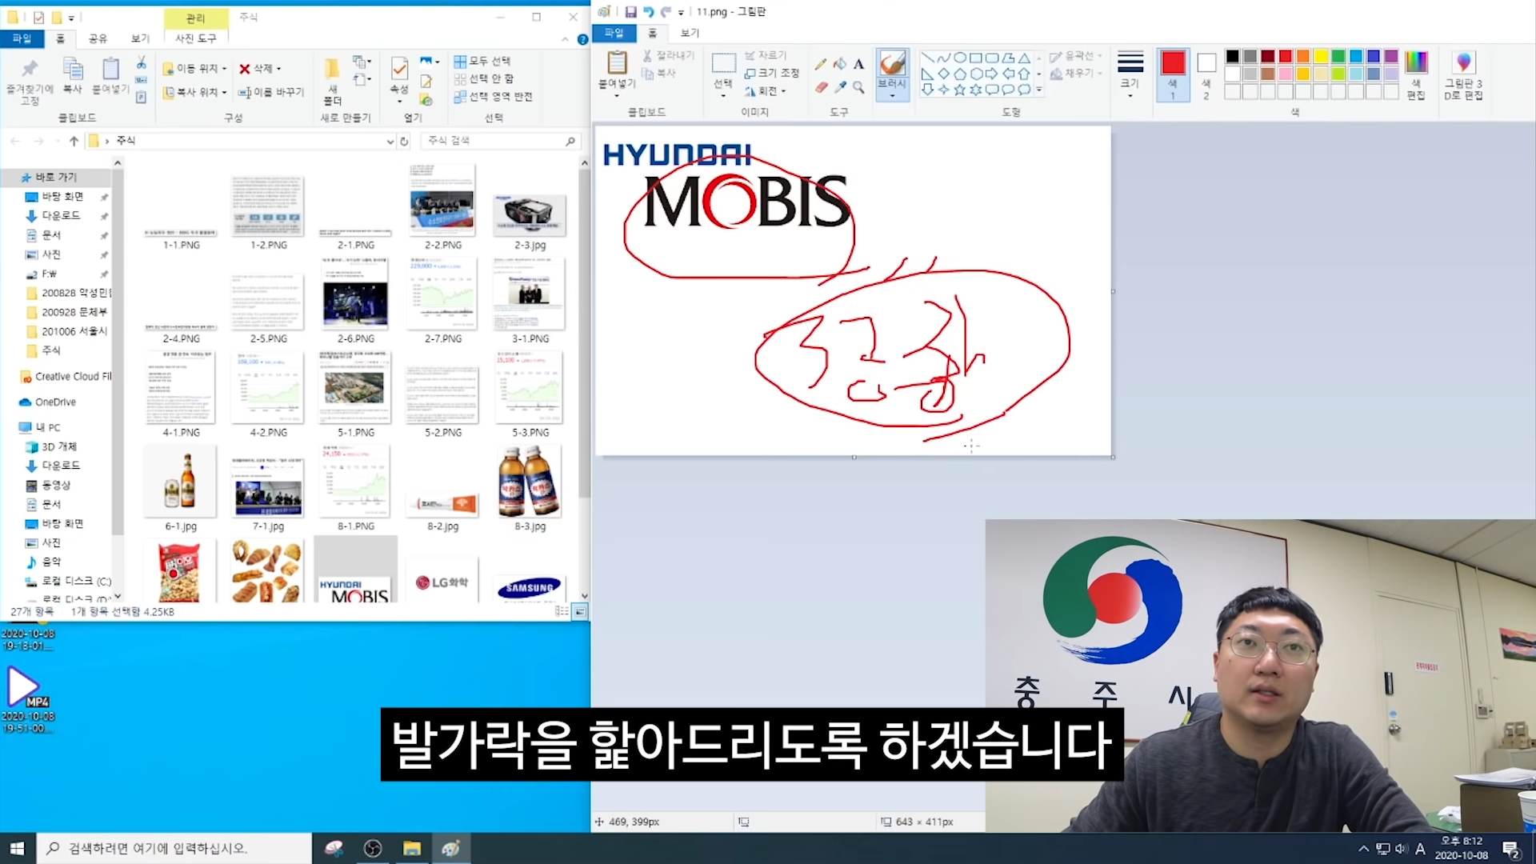
Task: Click the 복사 copy icon in Explorer ribbon
Action: (x=73, y=68)
